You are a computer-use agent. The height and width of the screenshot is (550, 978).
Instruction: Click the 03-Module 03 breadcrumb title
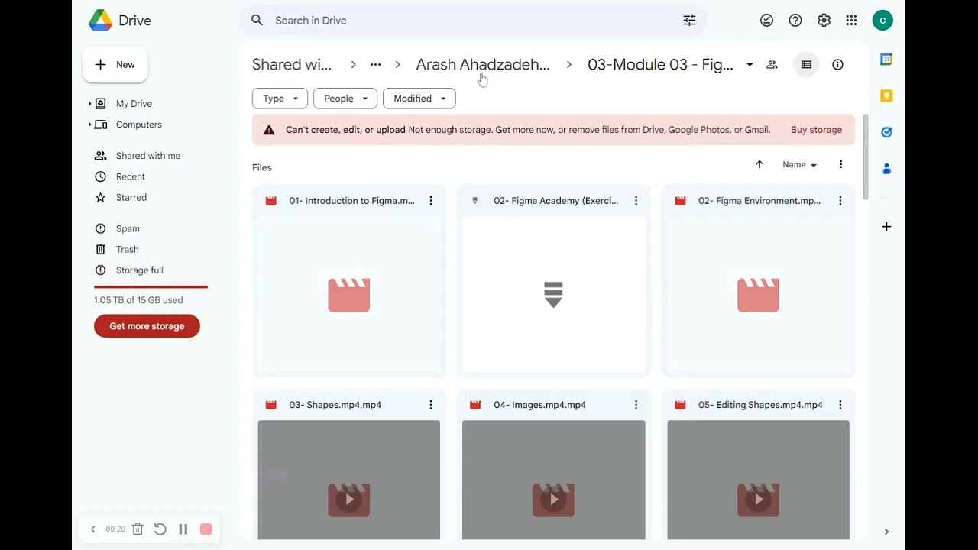pyautogui.click(x=660, y=65)
